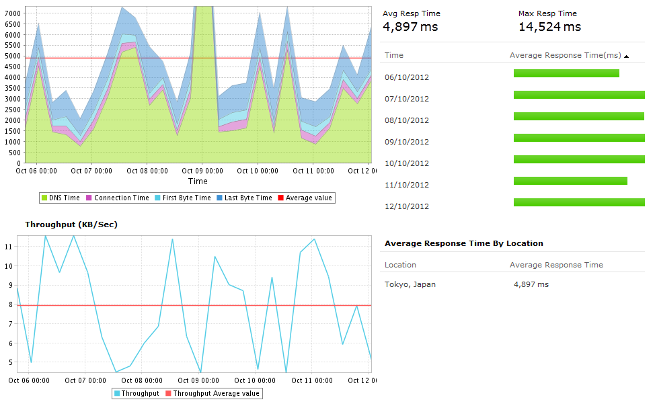Click Oct 07 00:00 on throughput chart axis
Viewport: 655px width, 412px height.
pos(85,380)
